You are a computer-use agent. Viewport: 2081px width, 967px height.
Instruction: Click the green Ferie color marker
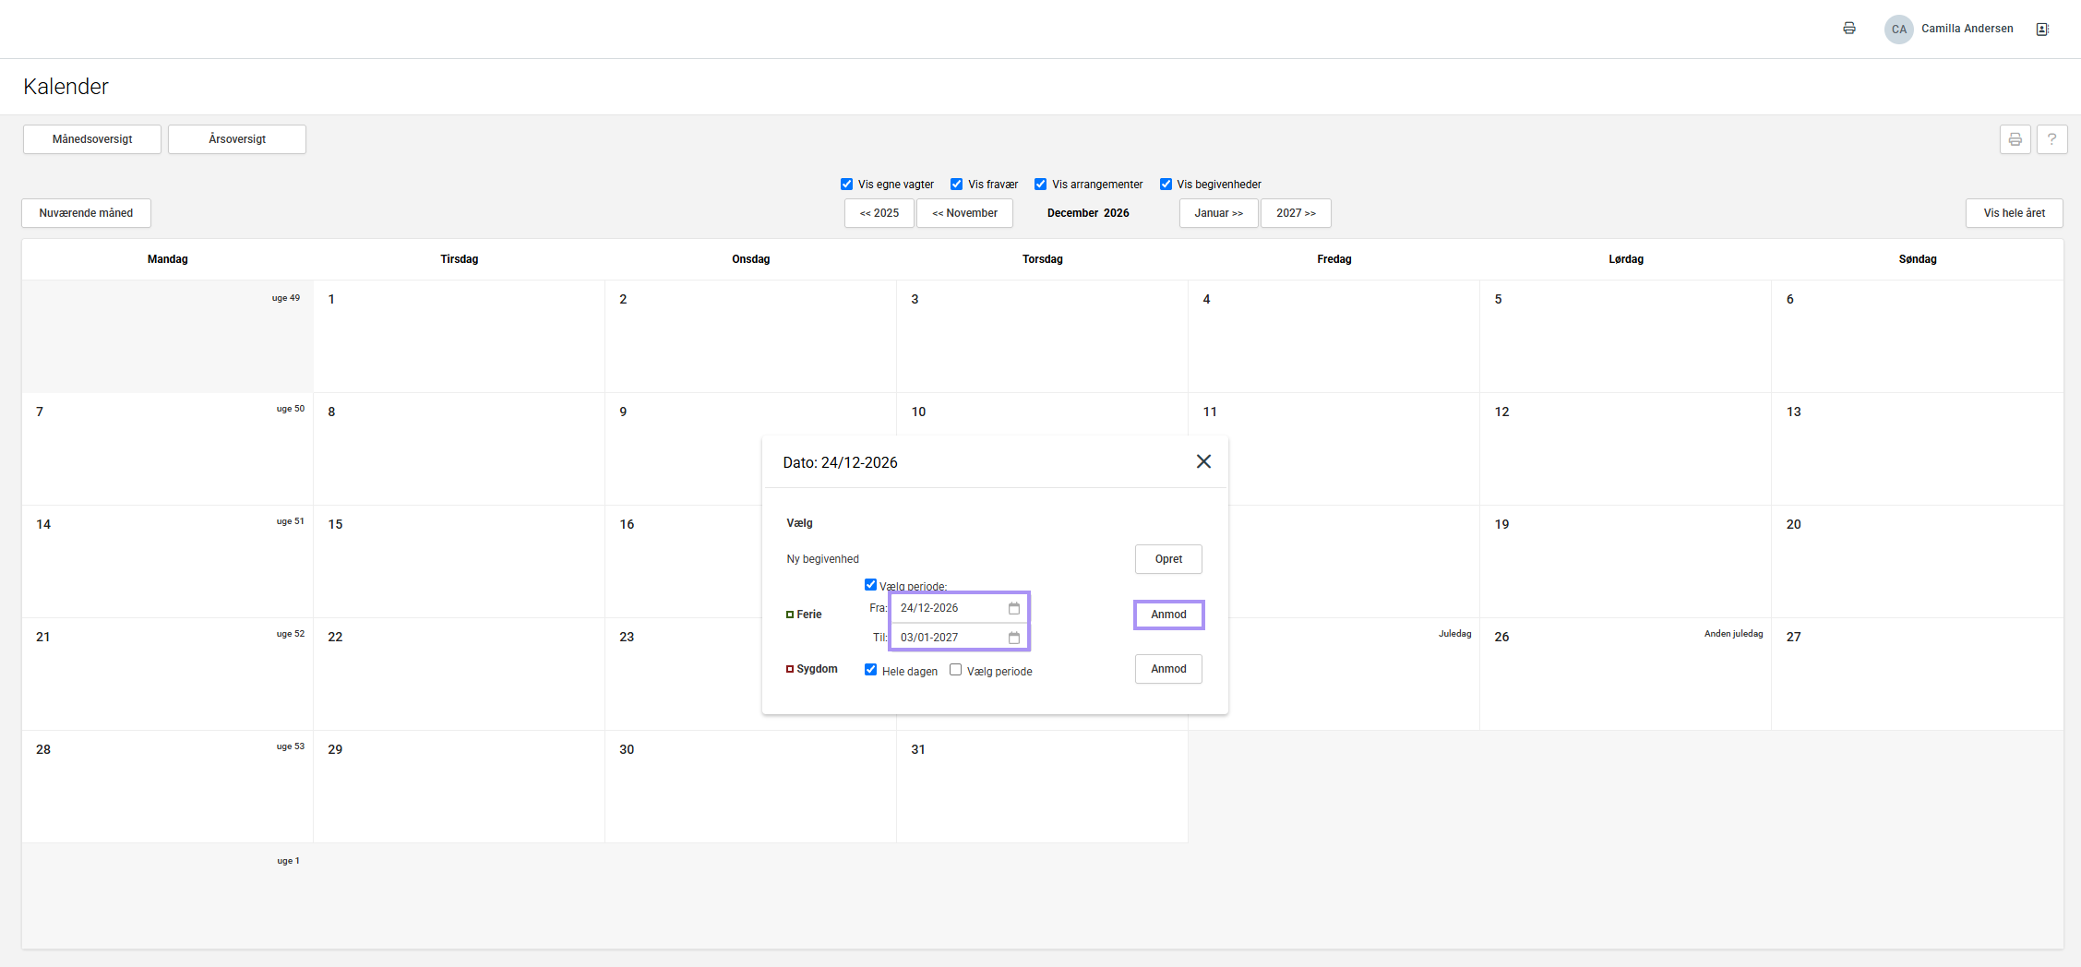coord(790,615)
